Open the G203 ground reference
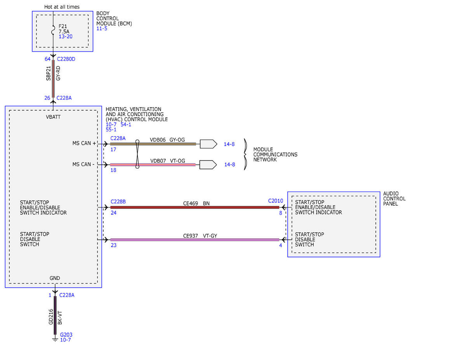 (x=66, y=335)
